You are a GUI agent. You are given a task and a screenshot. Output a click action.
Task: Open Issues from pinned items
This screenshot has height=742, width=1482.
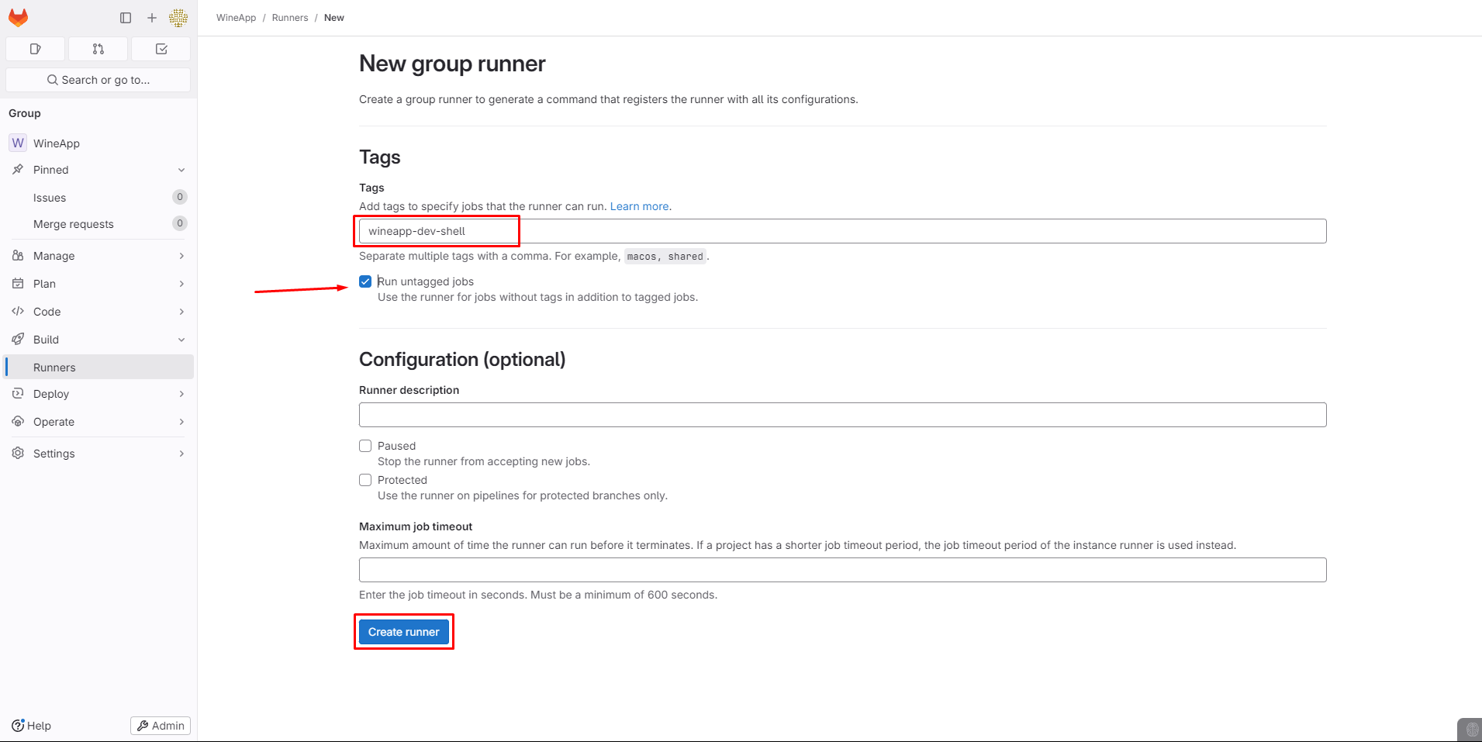(x=50, y=198)
